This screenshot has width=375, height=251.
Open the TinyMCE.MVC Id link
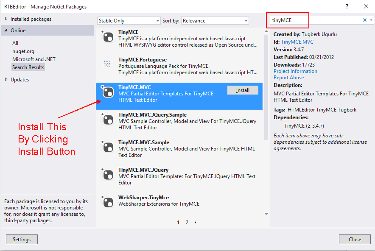point(297,42)
